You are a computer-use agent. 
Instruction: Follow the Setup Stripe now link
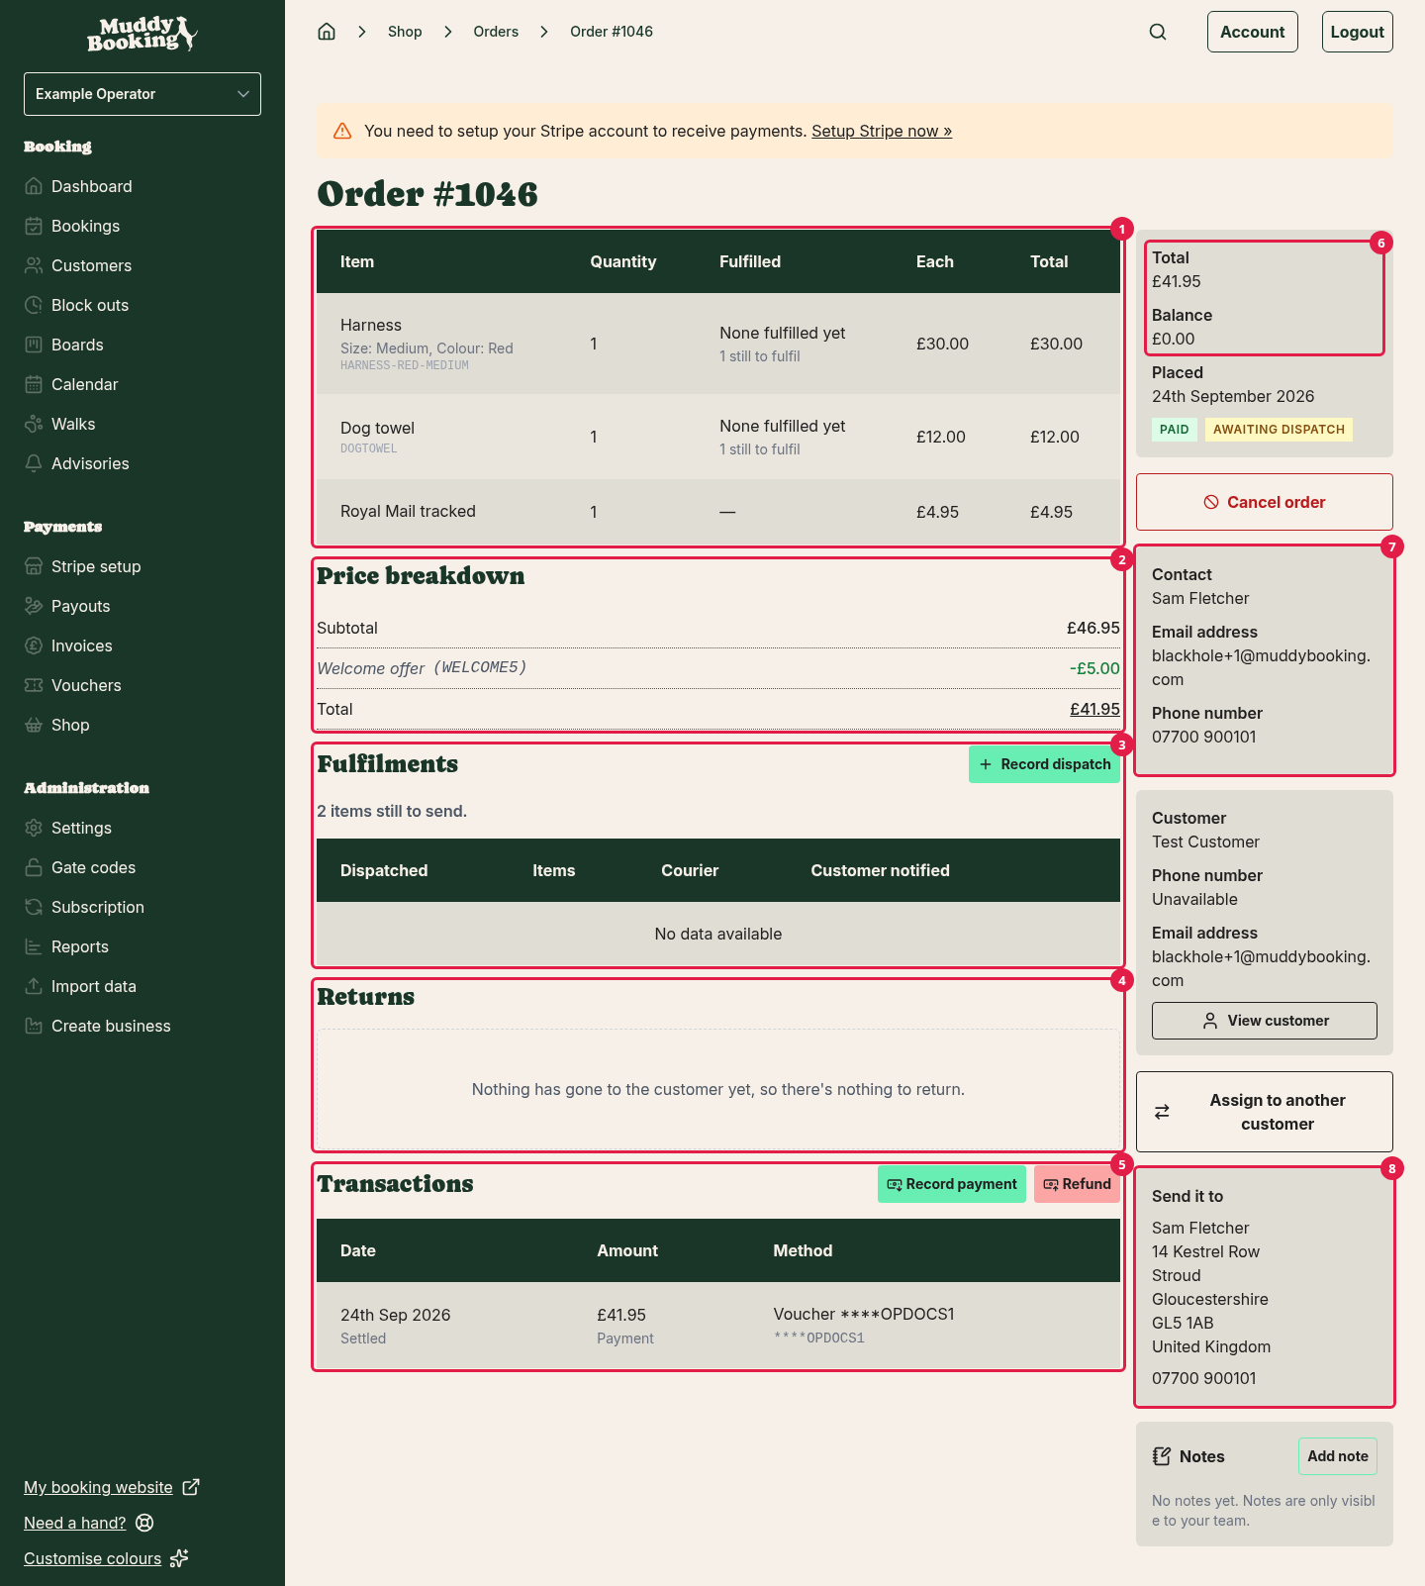click(x=882, y=131)
